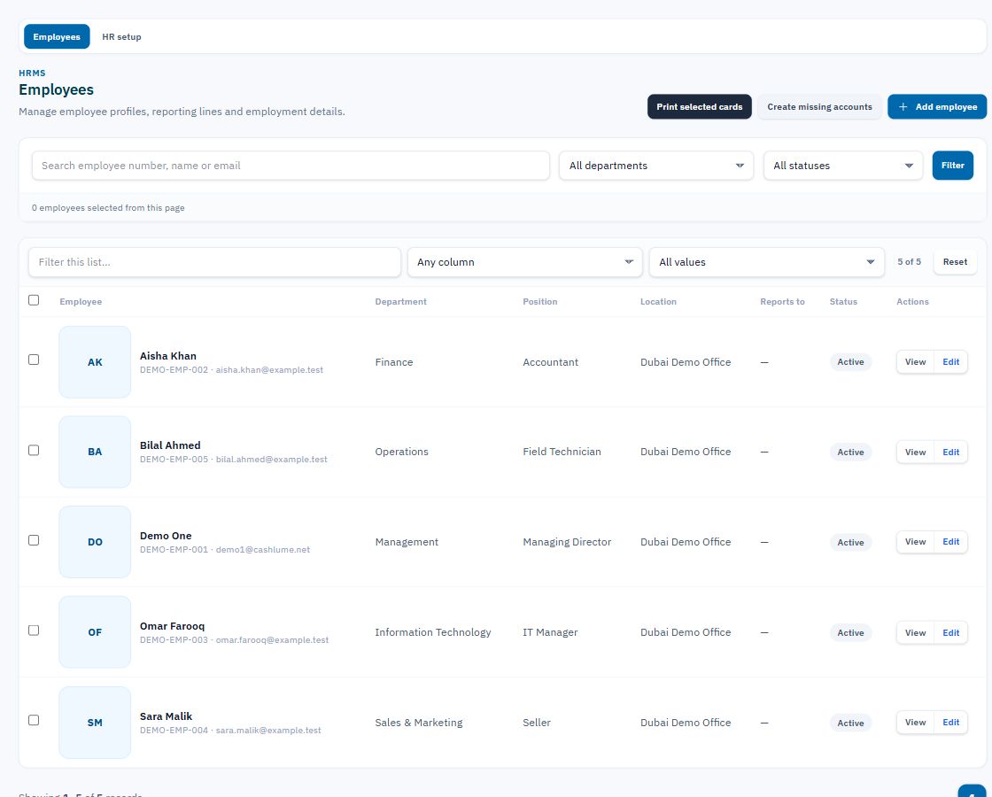This screenshot has width=992, height=797.
Task: Click the Employee column header
Action: click(81, 302)
